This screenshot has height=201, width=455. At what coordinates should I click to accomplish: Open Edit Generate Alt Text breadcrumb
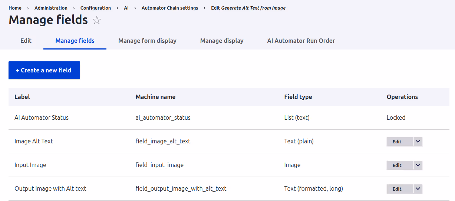pyautogui.click(x=248, y=8)
